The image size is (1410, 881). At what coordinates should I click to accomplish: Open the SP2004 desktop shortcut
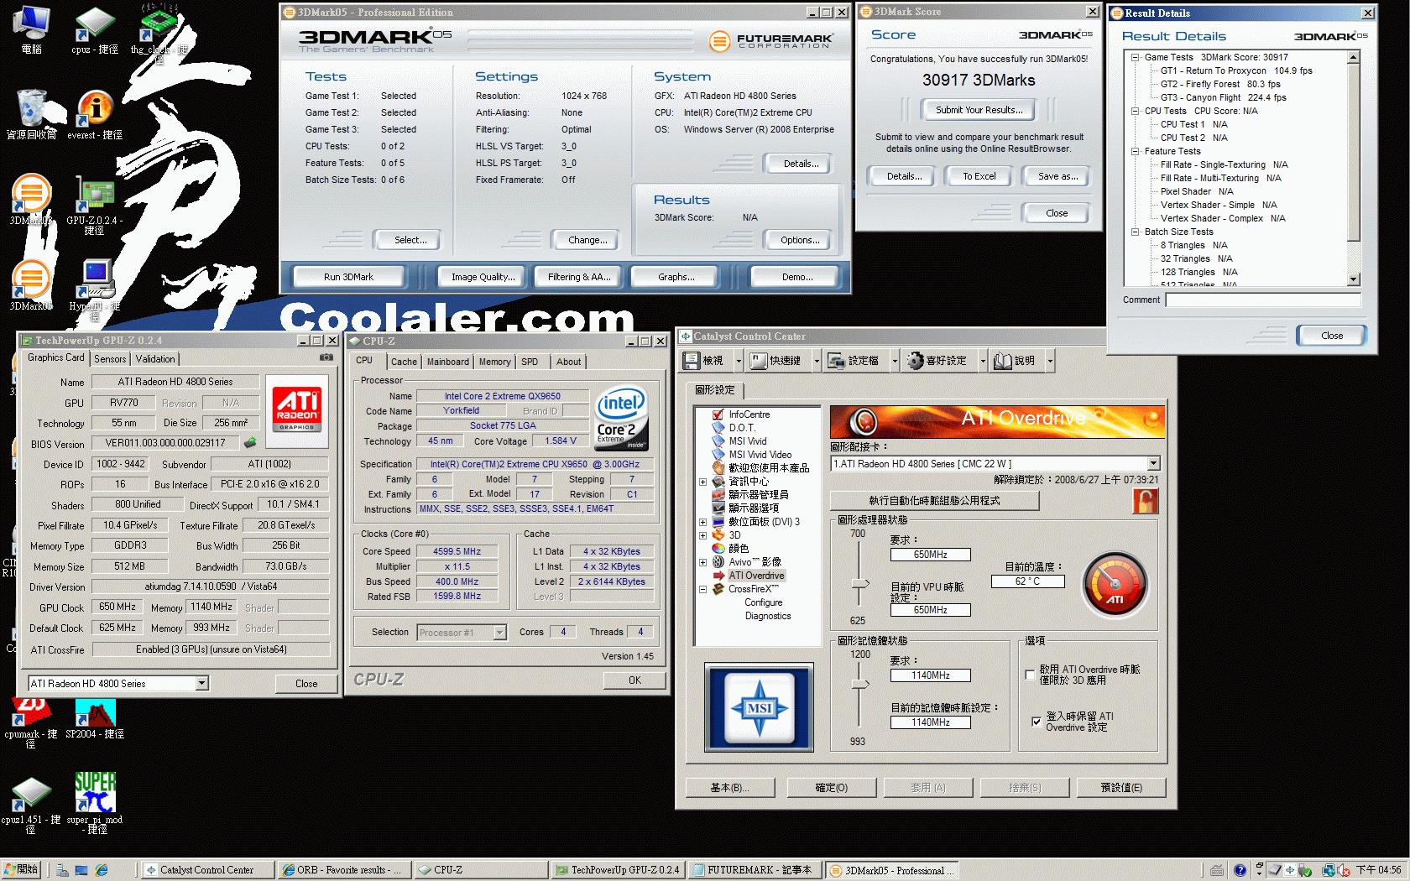(95, 720)
